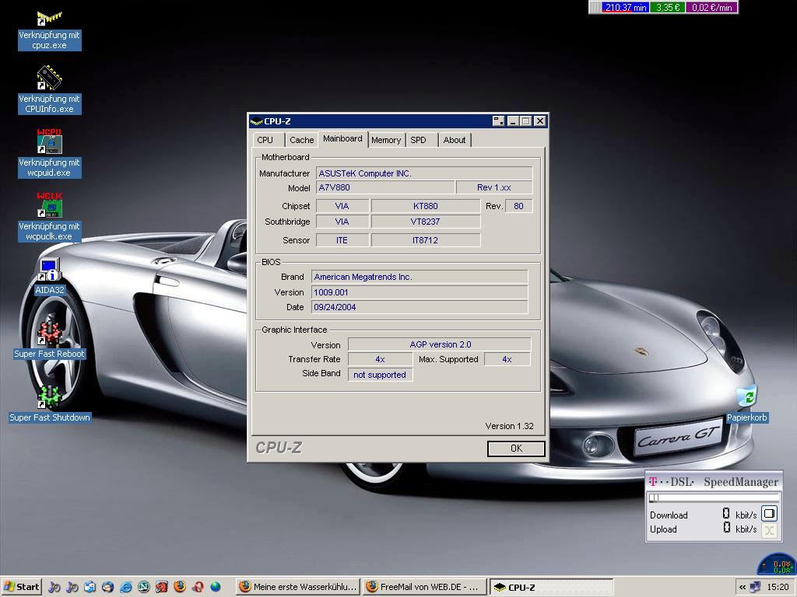Open the AIDA32 desktop icon

49,271
